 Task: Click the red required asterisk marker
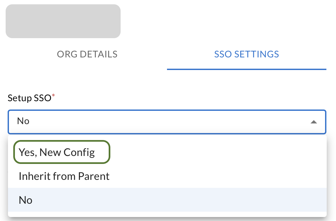pyautogui.click(x=53, y=96)
